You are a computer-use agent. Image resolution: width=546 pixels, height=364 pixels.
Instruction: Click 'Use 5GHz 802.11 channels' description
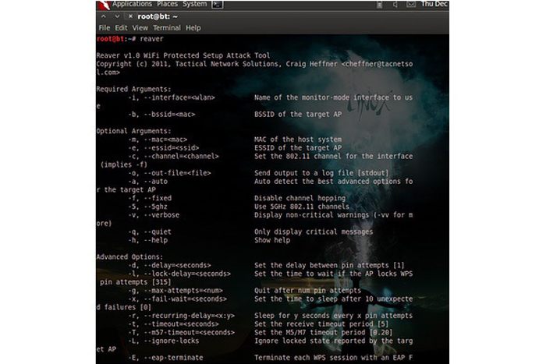point(302,207)
